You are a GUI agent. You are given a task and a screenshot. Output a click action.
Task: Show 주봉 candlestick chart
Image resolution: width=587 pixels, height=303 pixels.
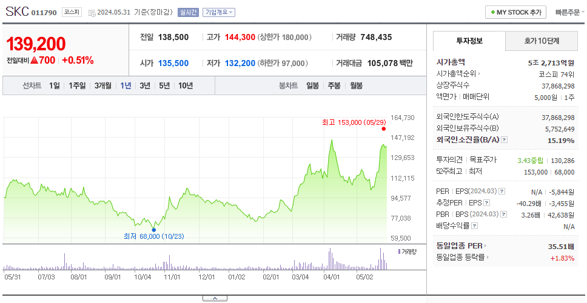pos(334,85)
